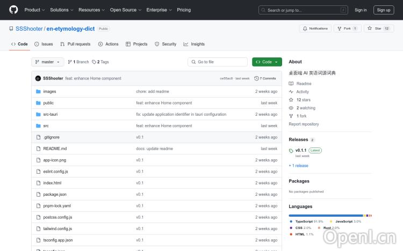Image resolution: width=403 pixels, height=251 pixels.
Task: Expand the Solutions header menu
Action: (x=61, y=10)
